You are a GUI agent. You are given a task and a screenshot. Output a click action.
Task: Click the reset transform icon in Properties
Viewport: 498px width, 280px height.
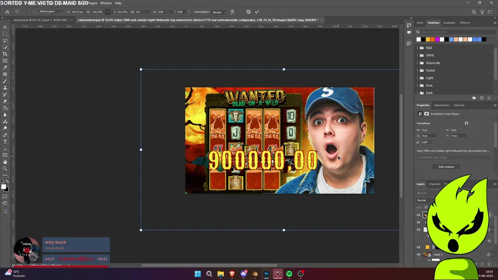pyautogui.click(x=466, y=123)
